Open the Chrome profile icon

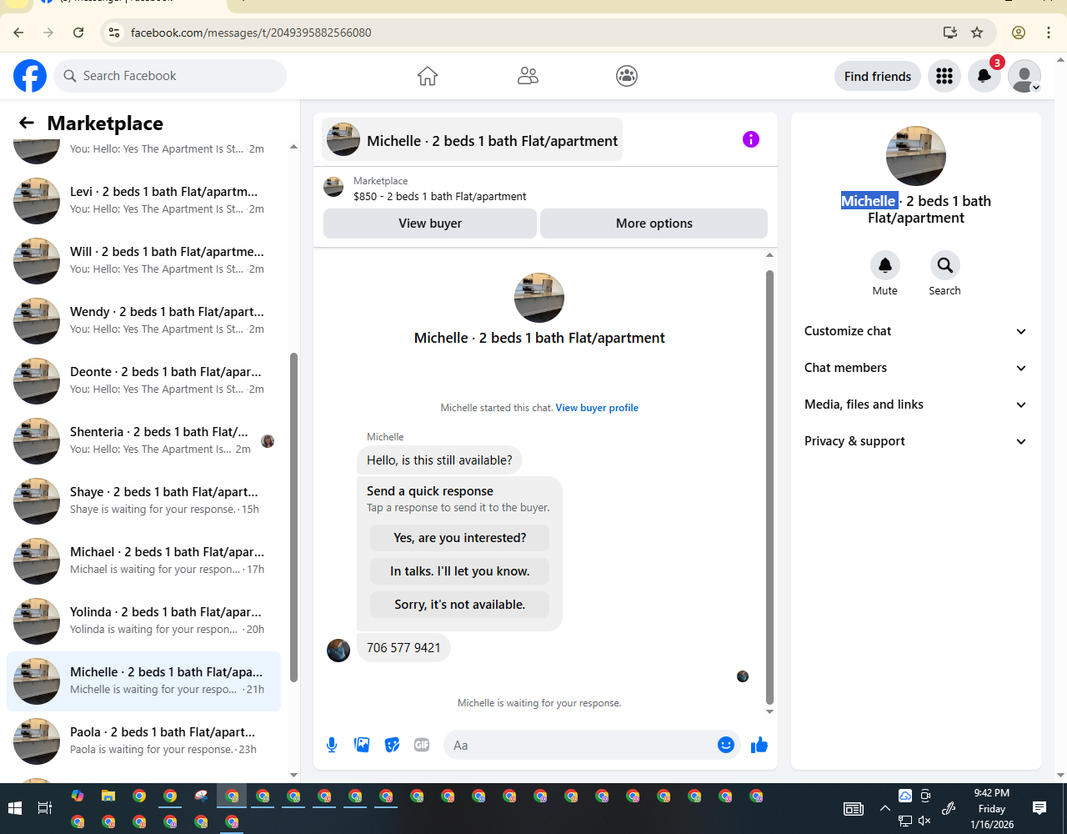1019,33
